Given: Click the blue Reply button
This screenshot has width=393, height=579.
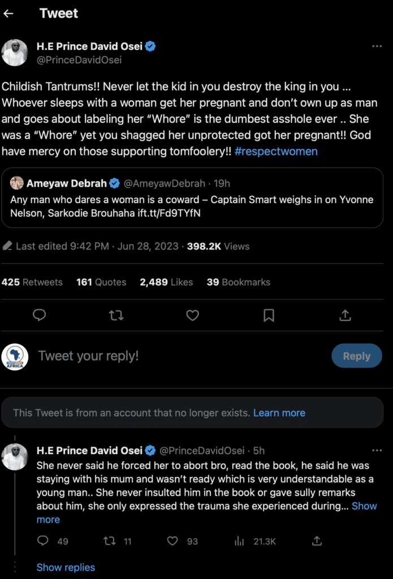Looking at the screenshot, I should tap(356, 356).
